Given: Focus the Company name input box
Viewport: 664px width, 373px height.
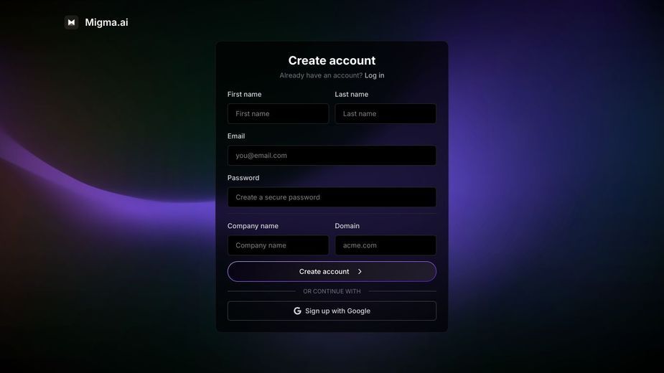Looking at the screenshot, I should click(x=278, y=245).
